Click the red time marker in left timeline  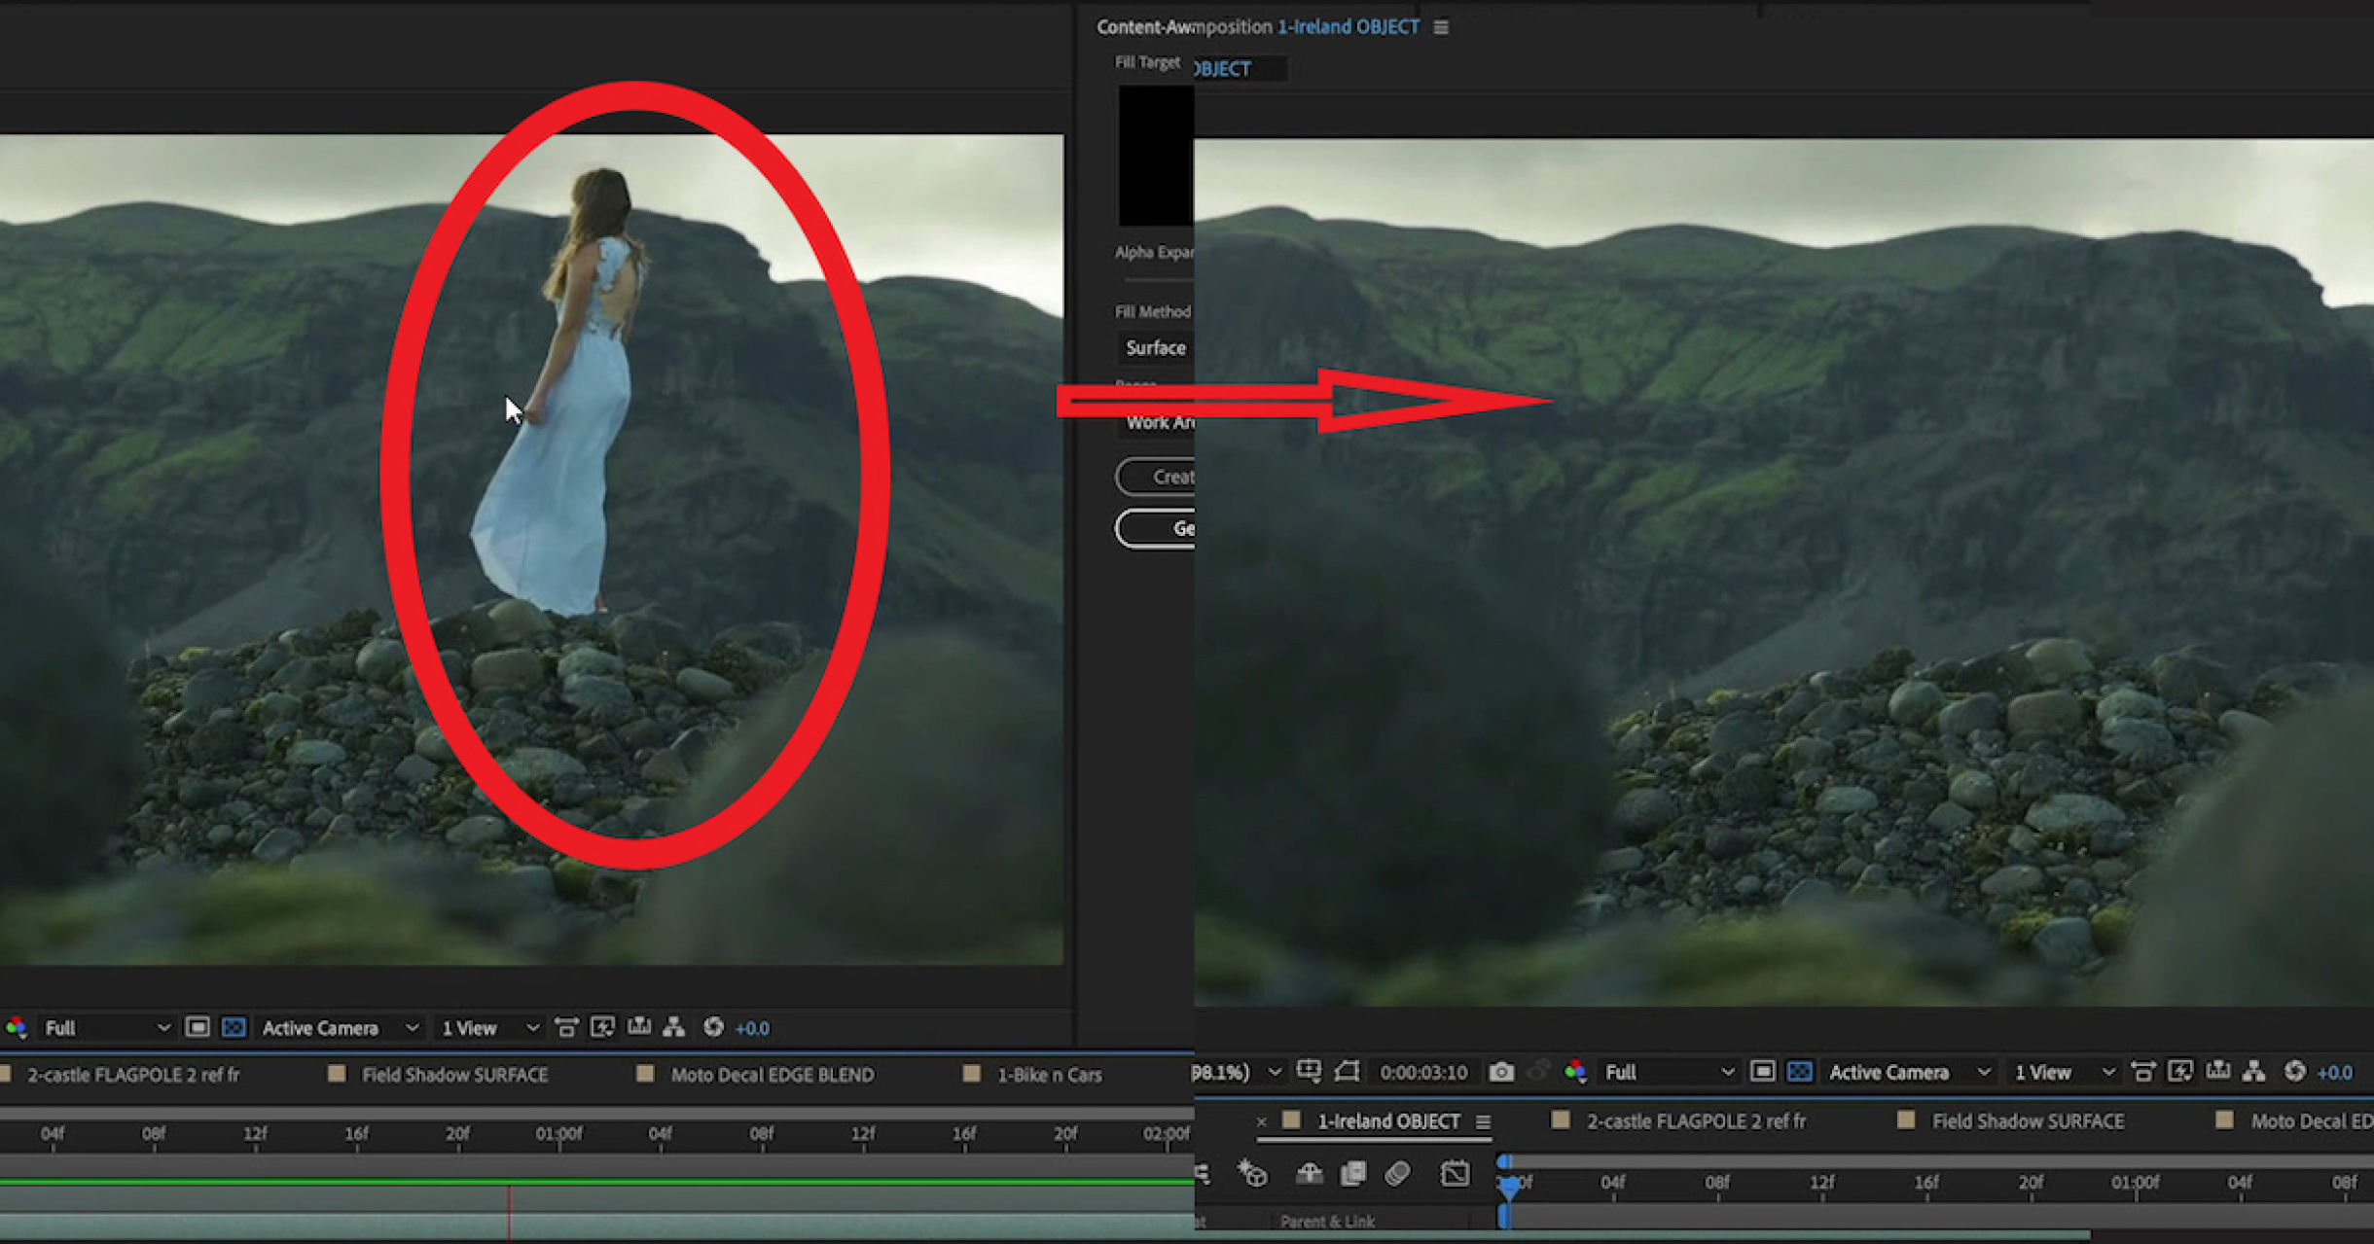pyautogui.click(x=509, y=1211)
